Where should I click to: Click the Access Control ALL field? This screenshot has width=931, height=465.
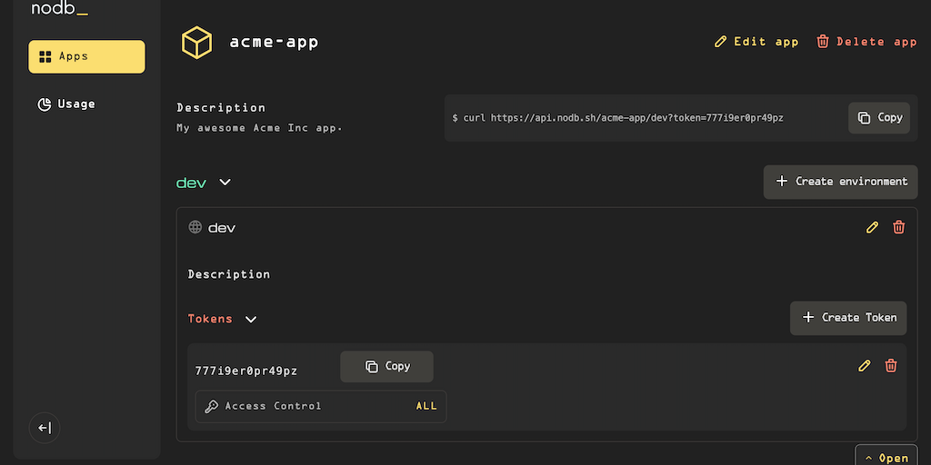point(426,406)
